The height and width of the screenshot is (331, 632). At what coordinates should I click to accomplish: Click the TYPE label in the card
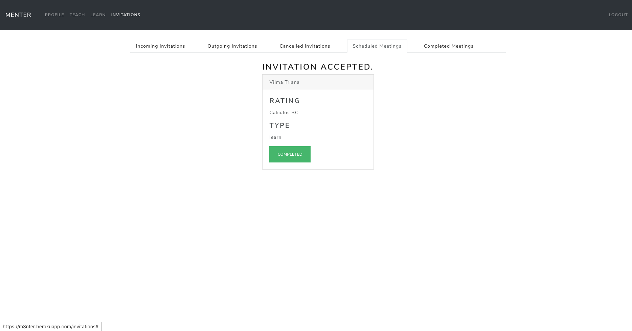(x=279, y=125)
